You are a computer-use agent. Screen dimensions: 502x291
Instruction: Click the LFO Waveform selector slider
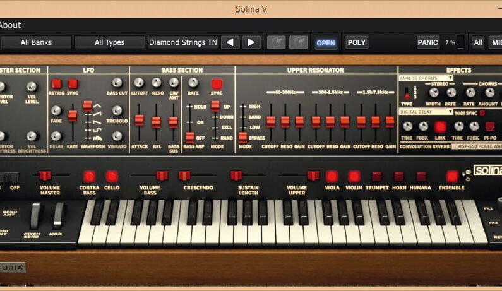click(x=87, y=106)
